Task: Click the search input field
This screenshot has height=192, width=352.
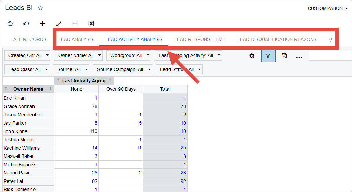Action: coord(330,56)
